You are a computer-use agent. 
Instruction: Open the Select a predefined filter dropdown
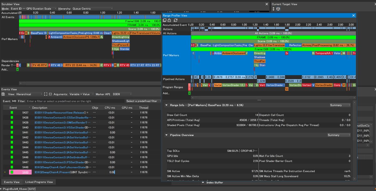143,101
